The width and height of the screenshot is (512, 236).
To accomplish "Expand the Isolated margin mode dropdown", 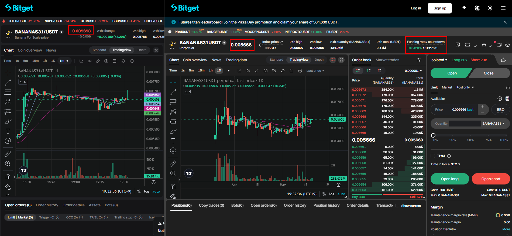I will [x=439, y=60].
